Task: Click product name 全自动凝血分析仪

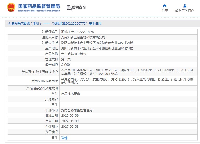Action: click(x=74, y=54)
